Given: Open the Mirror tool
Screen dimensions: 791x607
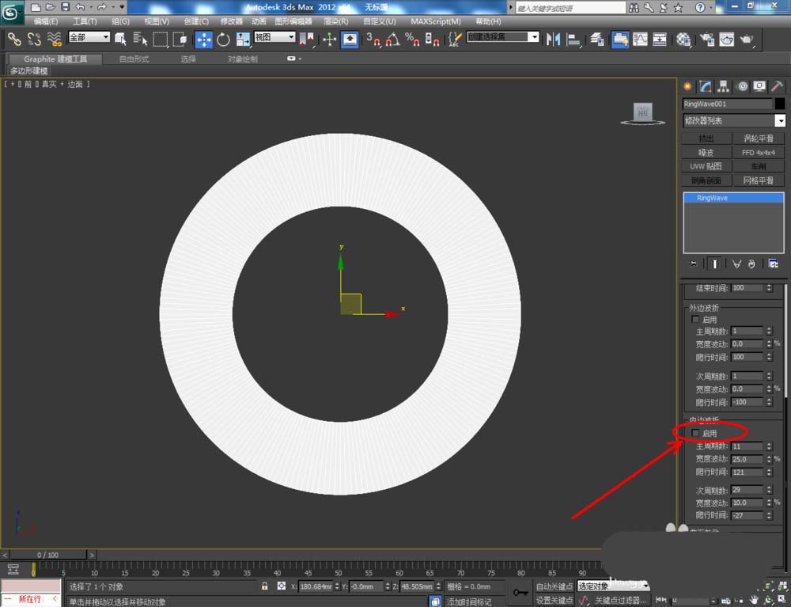Looking at the screenshot, I should [x=554, y=39].
